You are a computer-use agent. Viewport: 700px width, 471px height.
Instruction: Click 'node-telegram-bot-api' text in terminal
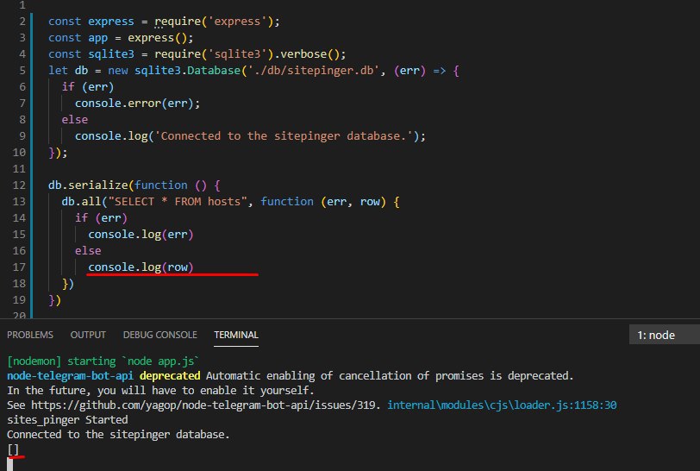[70, 375]
